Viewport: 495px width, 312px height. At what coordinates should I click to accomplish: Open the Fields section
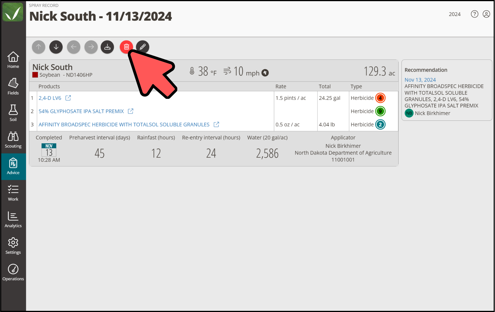coord(13,87)
